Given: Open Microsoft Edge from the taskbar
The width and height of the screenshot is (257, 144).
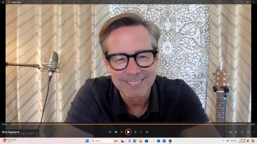Looking at the screenshot, I should pos(135,141).
